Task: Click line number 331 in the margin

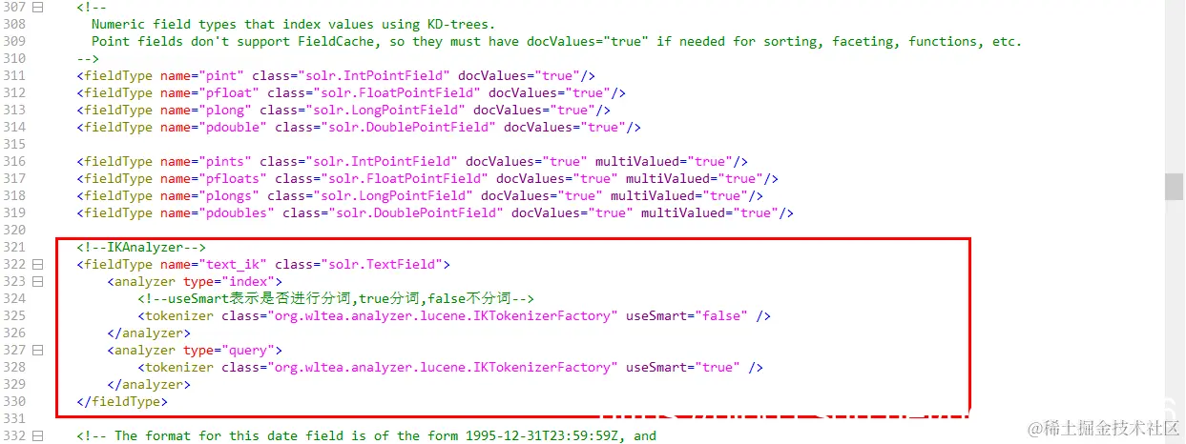Action: [14, 418]
